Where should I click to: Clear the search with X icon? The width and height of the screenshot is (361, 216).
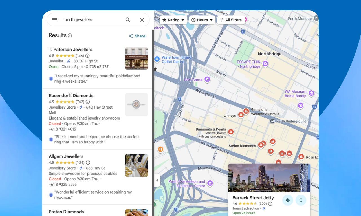point(142,20)
